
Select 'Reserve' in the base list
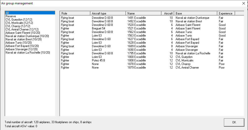(11, 16)
